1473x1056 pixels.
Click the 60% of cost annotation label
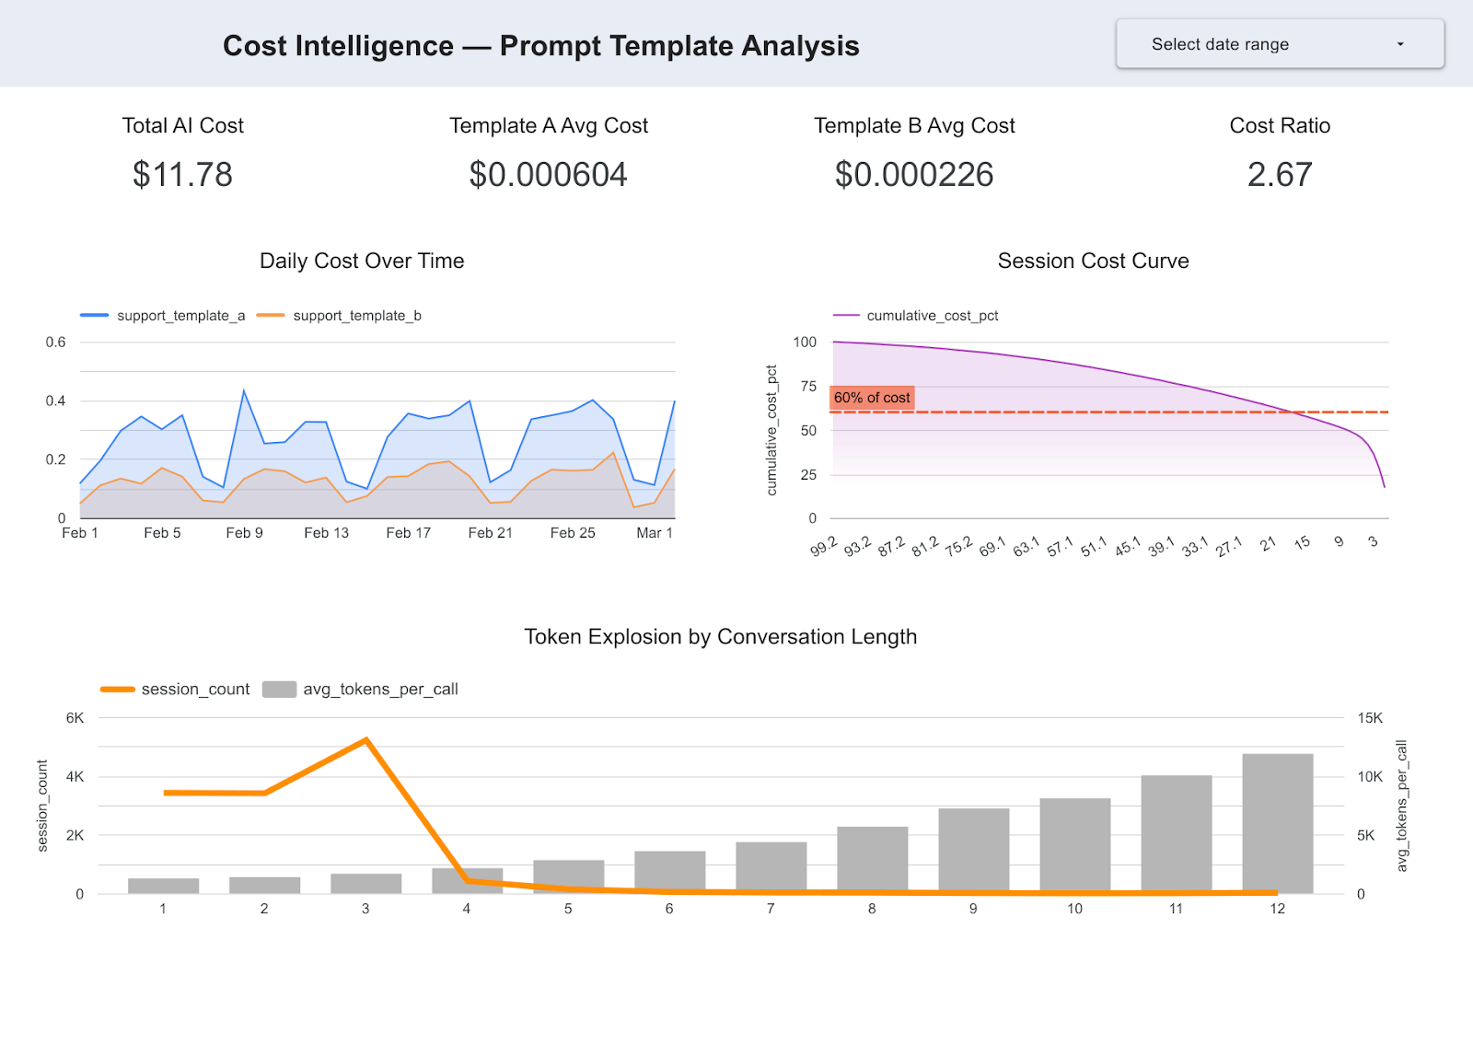(871, 398)
